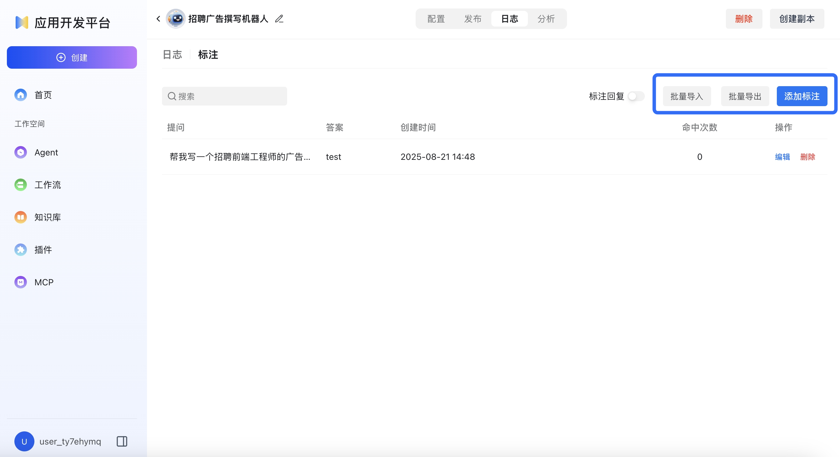Click the 添加标注 add annotation button
Screen dimensions: 840x457
click(x=802, y=96)
